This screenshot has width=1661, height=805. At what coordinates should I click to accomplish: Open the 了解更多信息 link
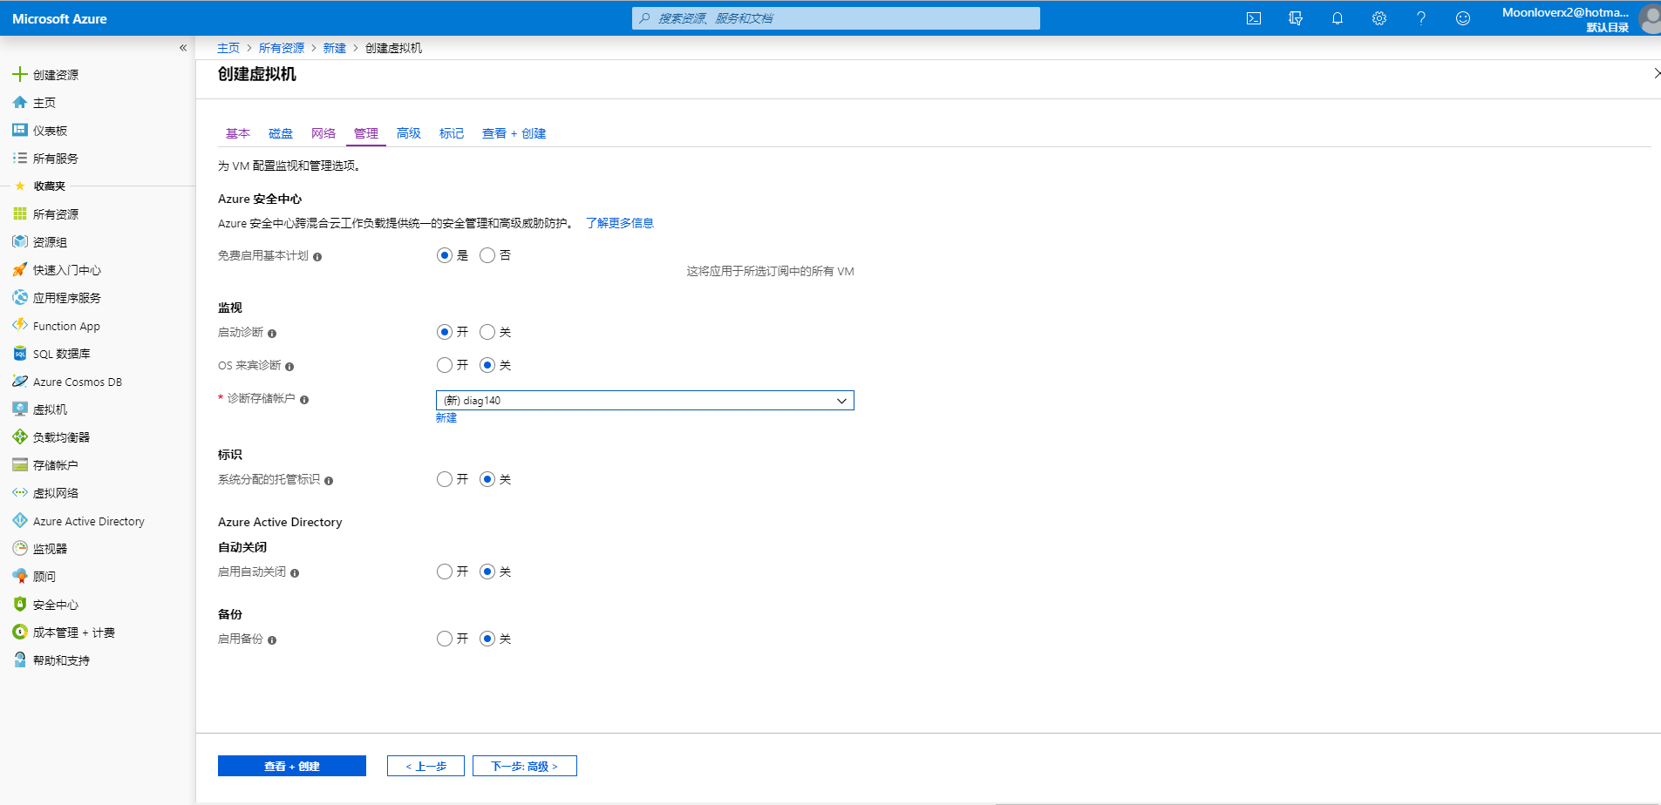coord(620,223)
